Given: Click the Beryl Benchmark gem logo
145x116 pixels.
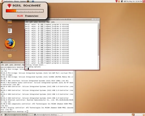Looking at the screenshot, I should click(9, 6).
